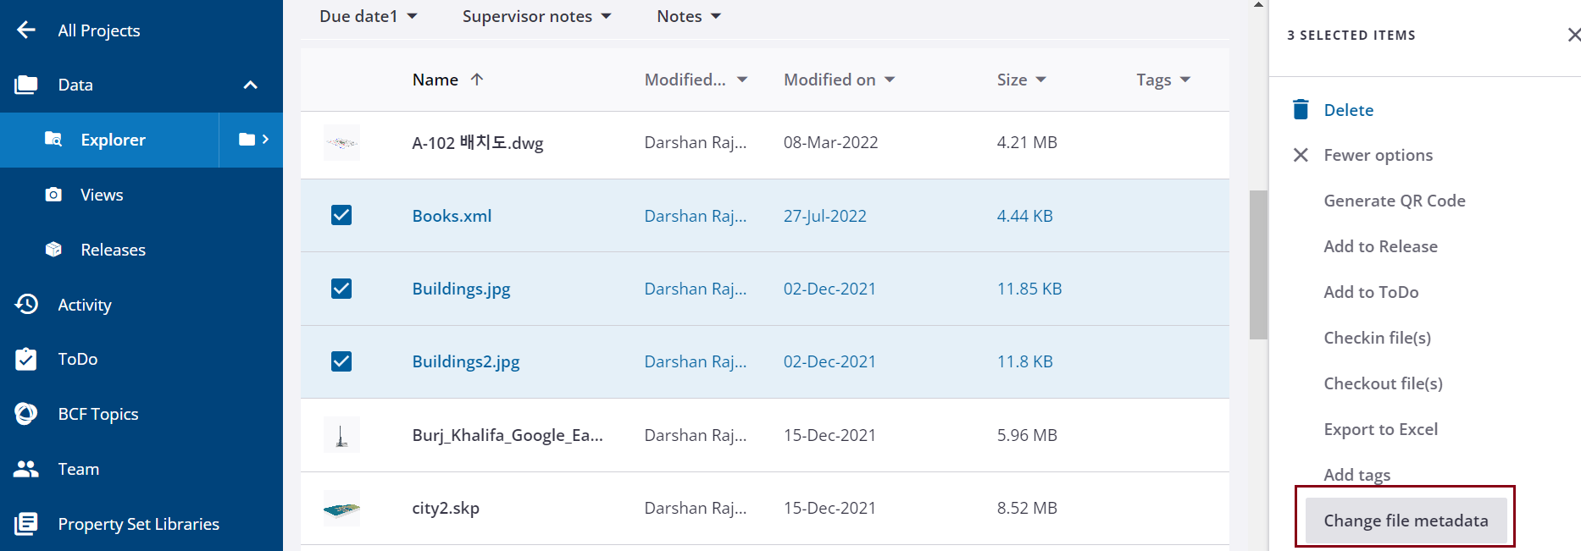Viewport: 1581px width, 551px height.
Task: Select Generate QR Code option
Action: click(1394, 201)
